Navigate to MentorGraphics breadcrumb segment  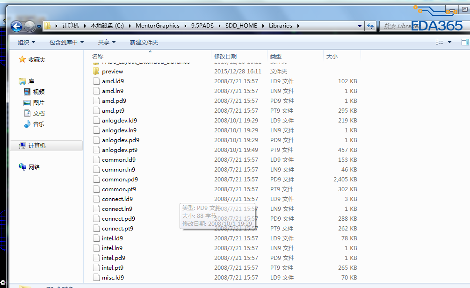click(x=157, y=26)
